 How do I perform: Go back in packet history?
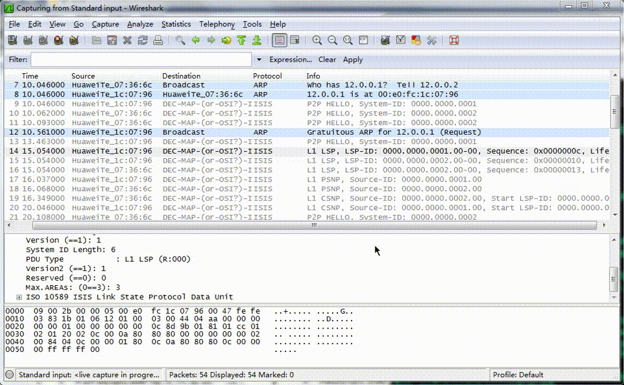pos(196,40)
